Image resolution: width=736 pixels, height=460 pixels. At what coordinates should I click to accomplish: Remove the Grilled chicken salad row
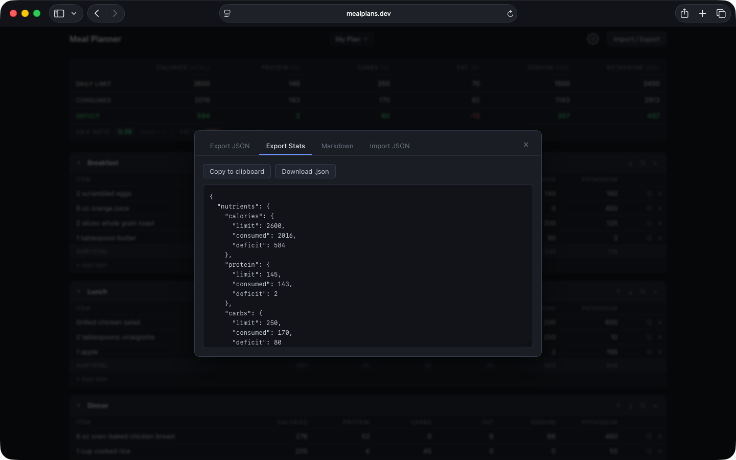[x=660, y=323]
